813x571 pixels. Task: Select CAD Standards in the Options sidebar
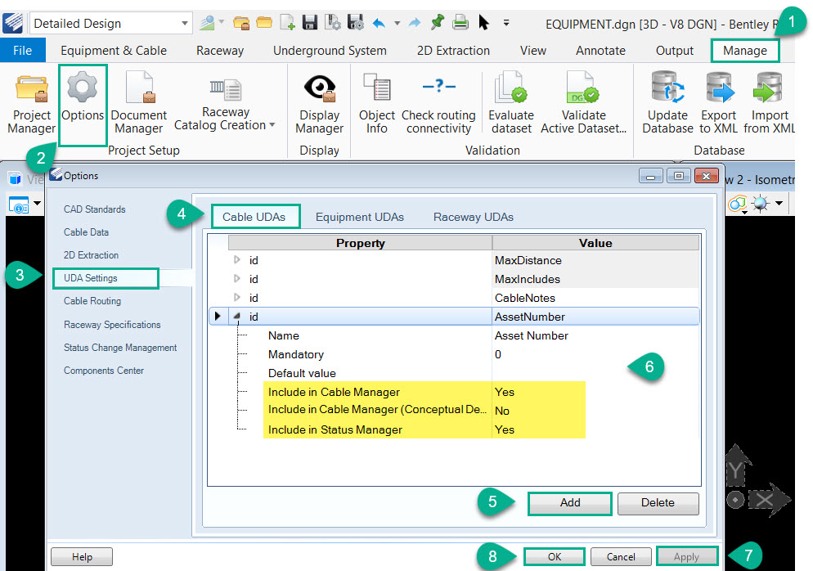[94, 209]
